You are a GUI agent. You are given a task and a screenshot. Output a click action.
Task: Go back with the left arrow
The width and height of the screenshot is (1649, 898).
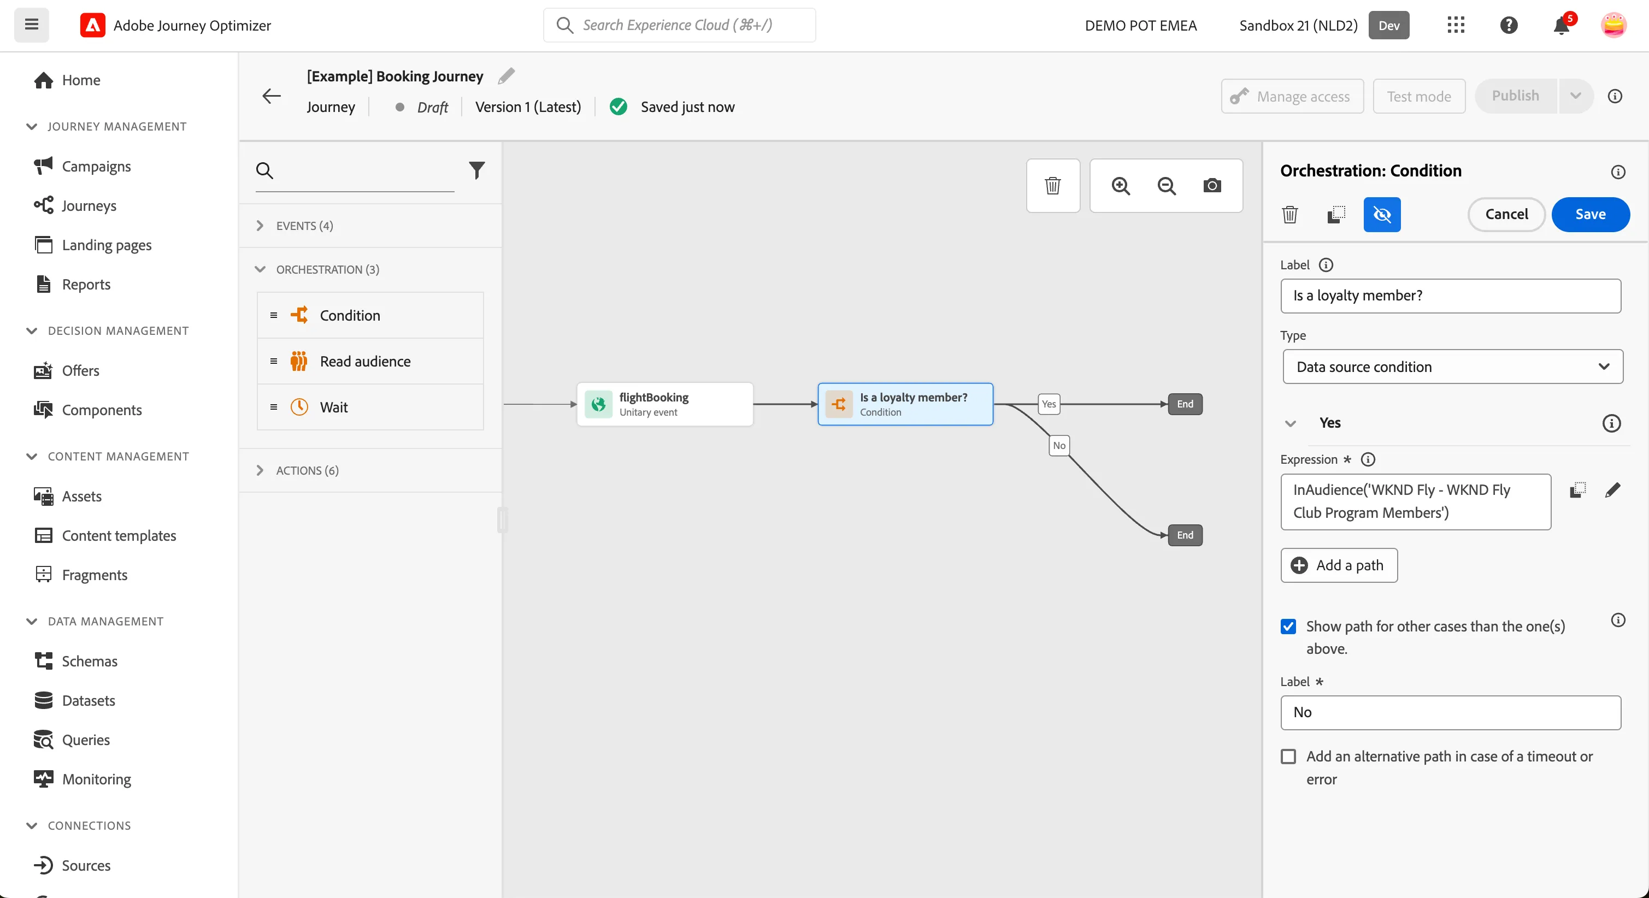click(x=272, y=96)
